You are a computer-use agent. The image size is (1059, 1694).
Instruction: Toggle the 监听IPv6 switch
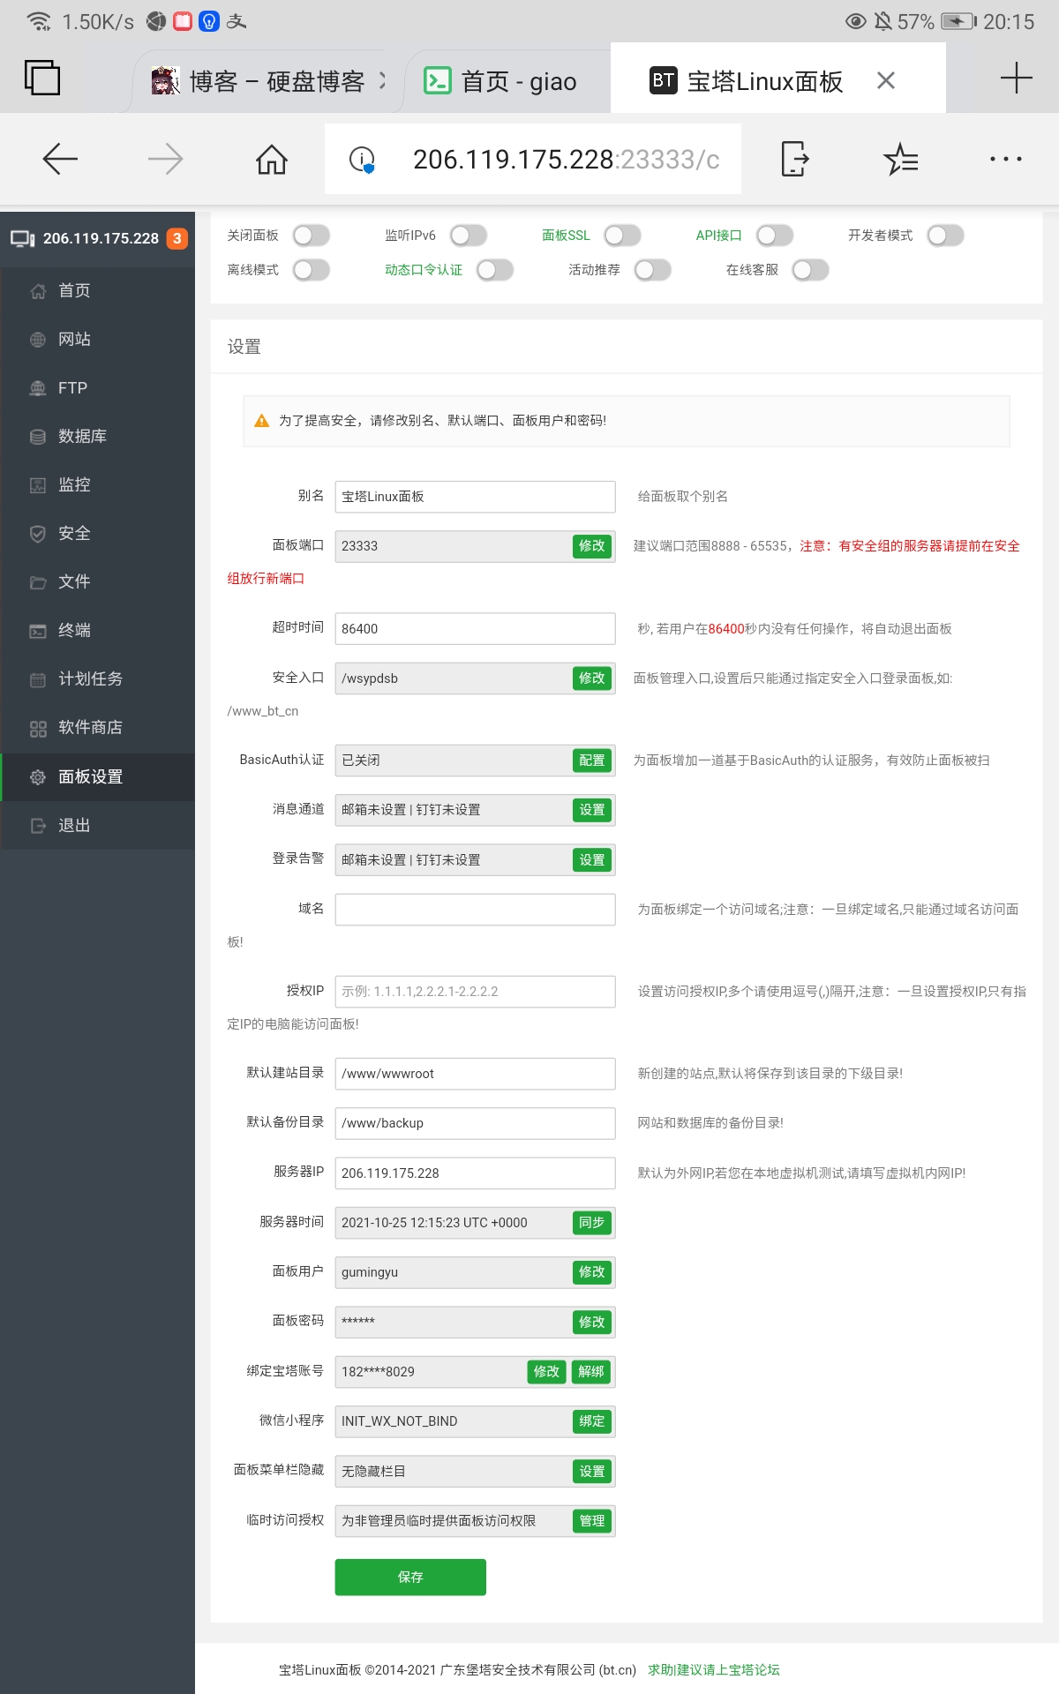click(469, 236)
